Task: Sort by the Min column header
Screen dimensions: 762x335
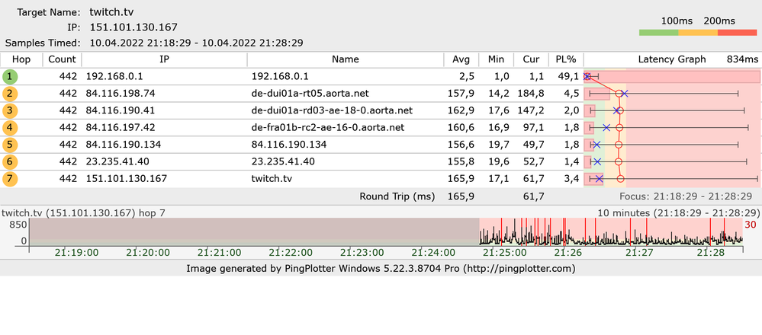Action: click(x=496, y=59)
